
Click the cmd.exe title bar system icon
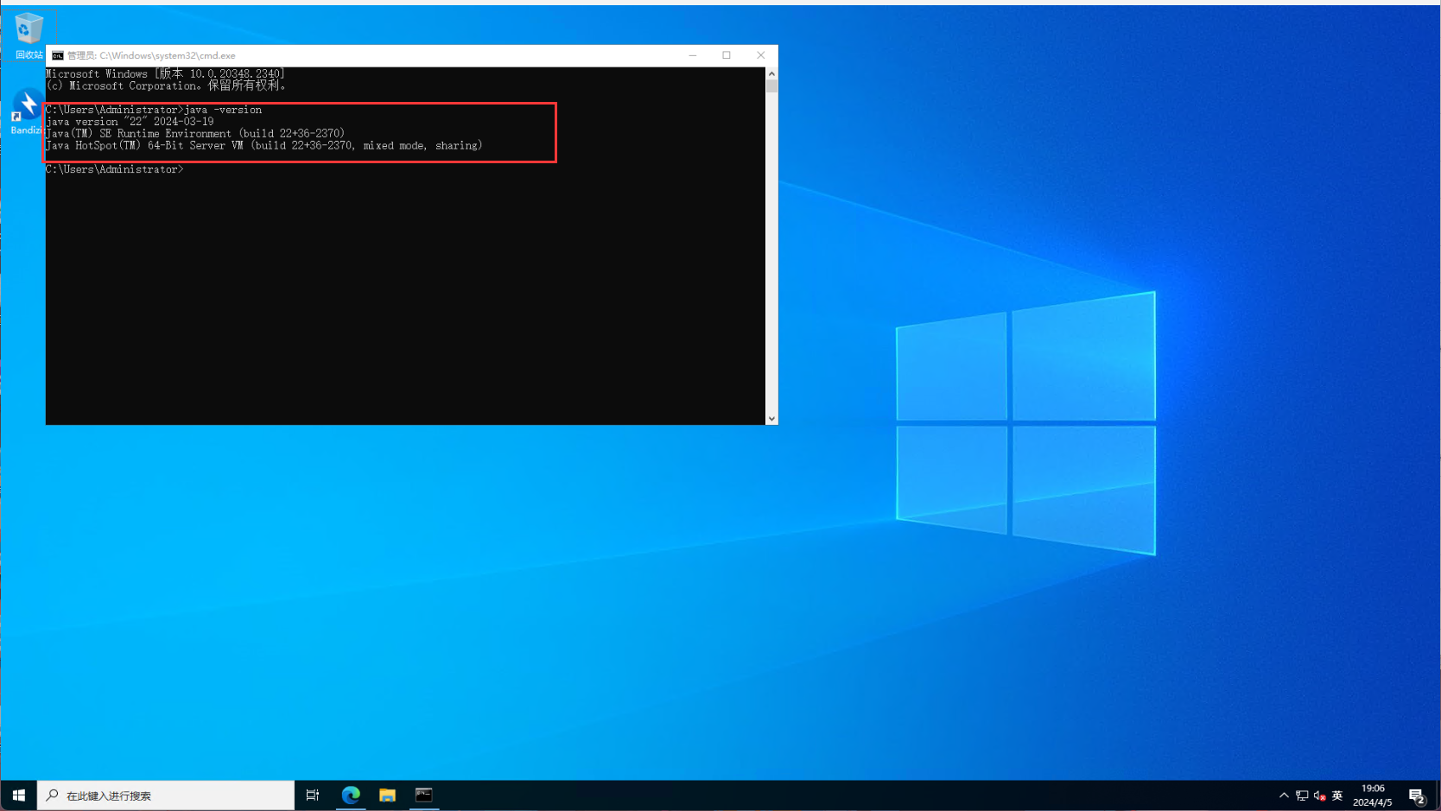pyautogui.click(x=58, y=55)
